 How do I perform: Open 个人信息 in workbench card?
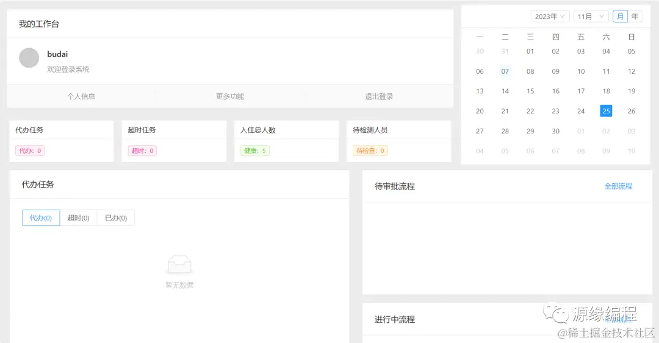(x=81, y=96)
